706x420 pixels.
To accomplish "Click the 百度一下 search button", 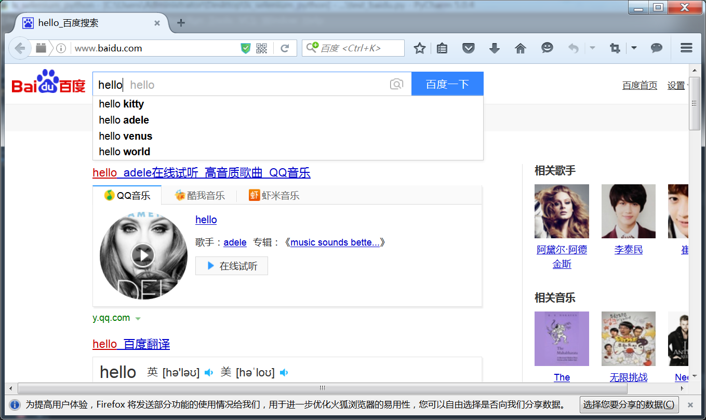I will tap(447, 84).
